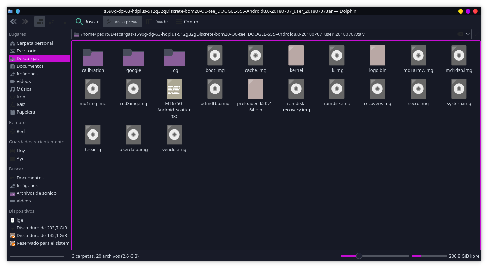Click the free disk space bar
The height and width of the screenshot is (268, 488).
(429, 256)
